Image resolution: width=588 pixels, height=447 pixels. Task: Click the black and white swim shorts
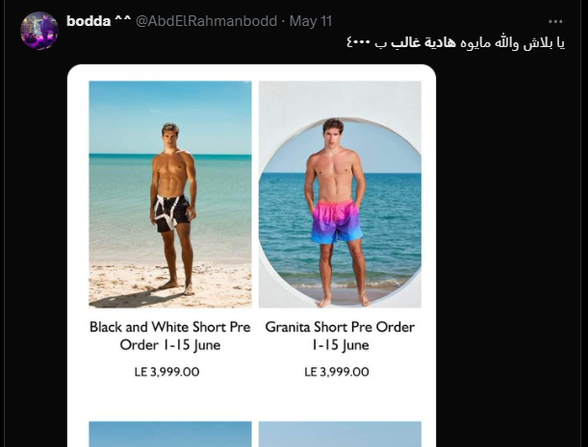[172, 212]
